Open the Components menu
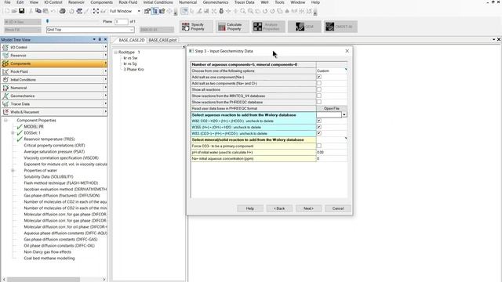502x282 pixels. tap(101, 2)
